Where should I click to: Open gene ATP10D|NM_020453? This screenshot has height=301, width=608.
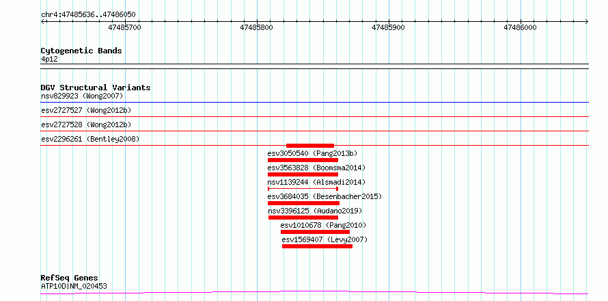pyautogui.click(x=74, y=287)
